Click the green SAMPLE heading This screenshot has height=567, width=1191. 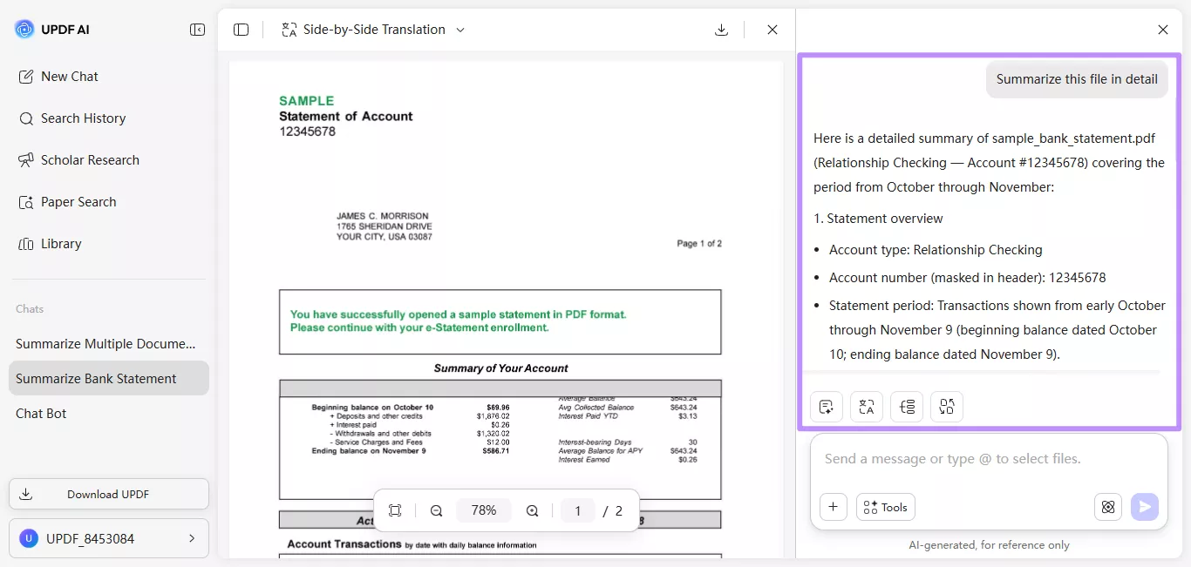[x=306, y=101]
